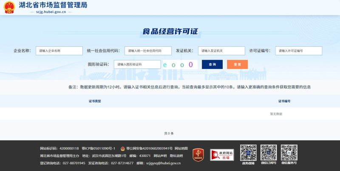Screen dimensions: 340x171
Task: Click the scjgysq@hubei.gov.cn email address
Action: pos(163,163)
